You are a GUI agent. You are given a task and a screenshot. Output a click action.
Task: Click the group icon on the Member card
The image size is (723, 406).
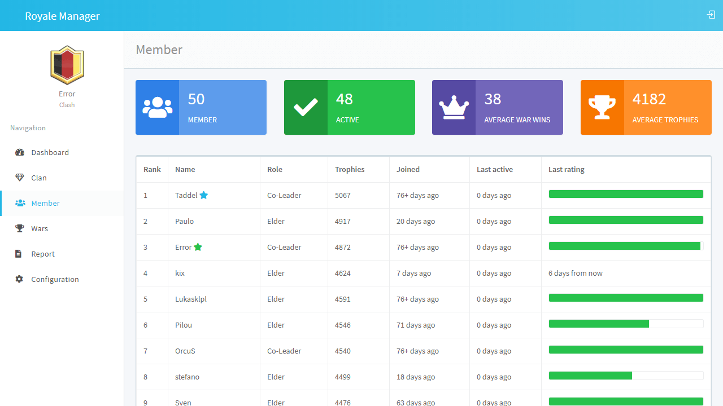click(x=158, y=107)
